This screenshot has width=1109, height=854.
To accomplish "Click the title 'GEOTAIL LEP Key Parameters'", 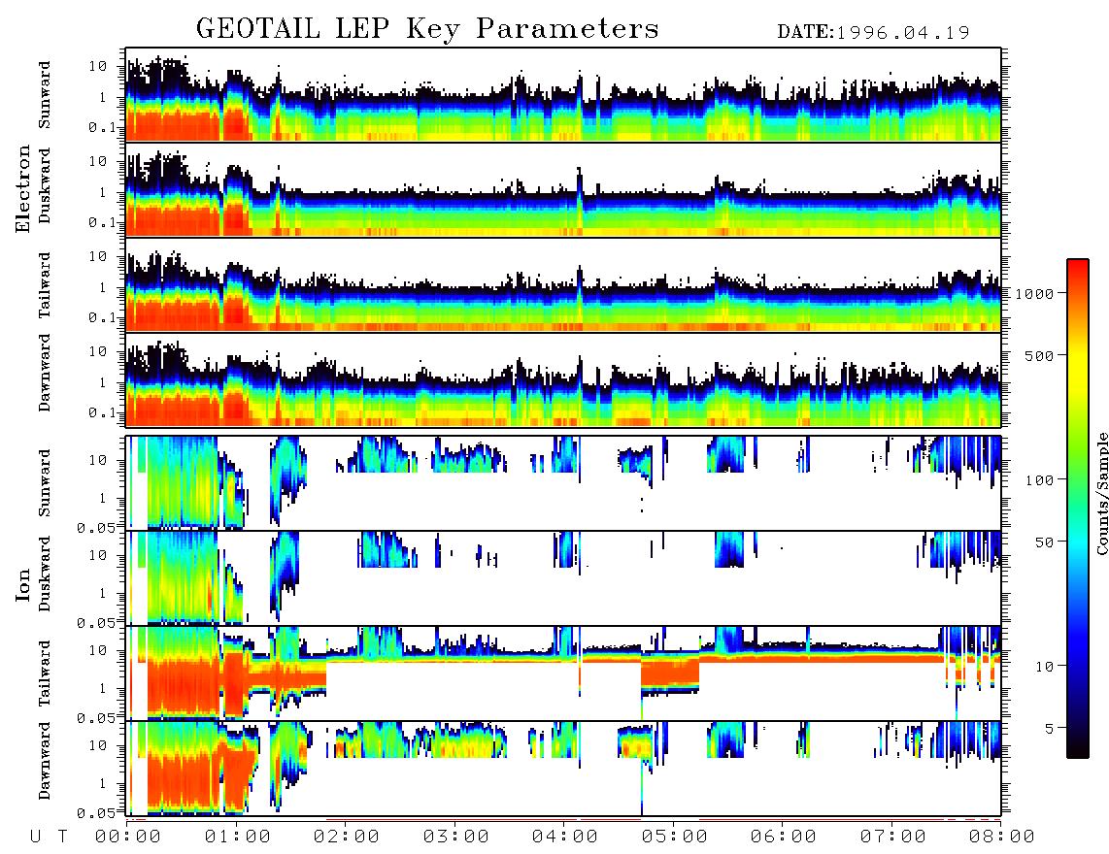I will coord(427,29).
